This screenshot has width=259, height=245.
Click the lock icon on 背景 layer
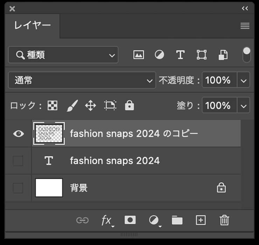221,188
